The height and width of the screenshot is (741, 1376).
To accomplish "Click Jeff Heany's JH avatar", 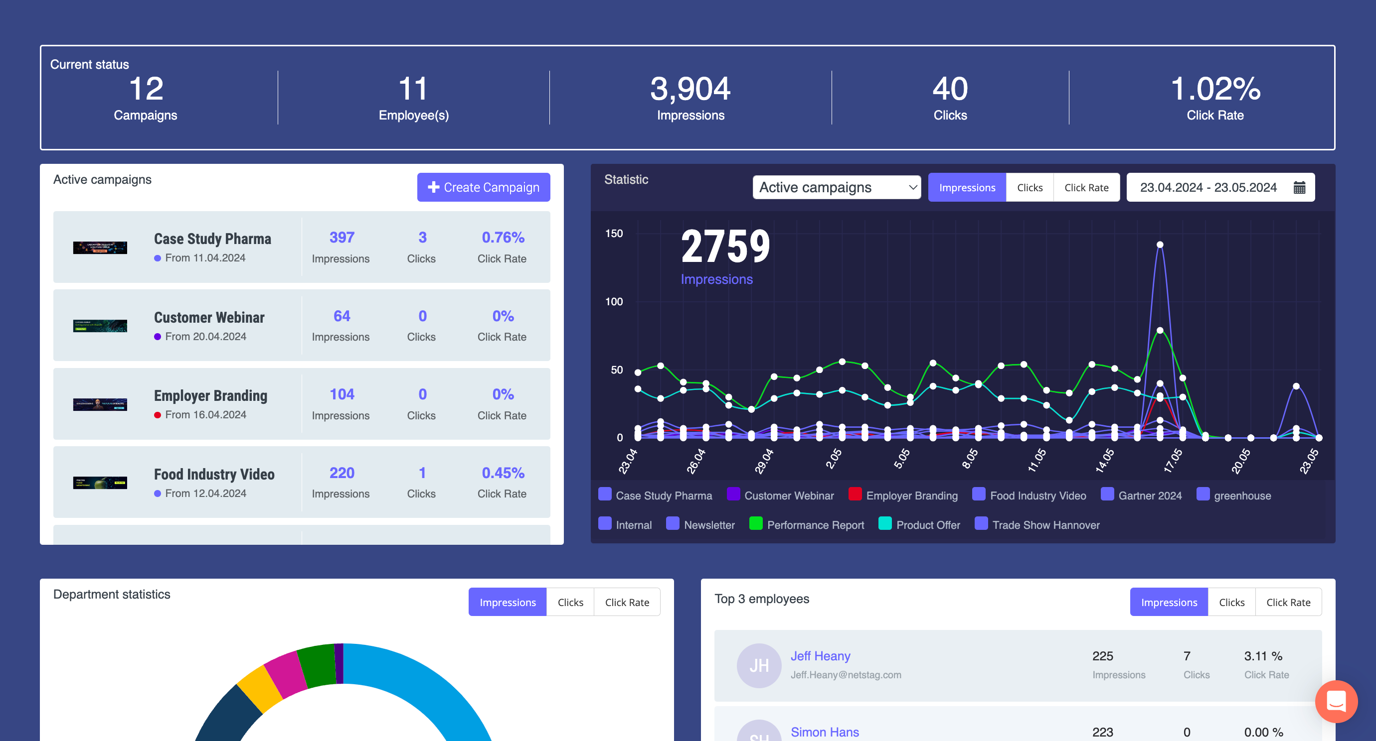I will 758,665.
